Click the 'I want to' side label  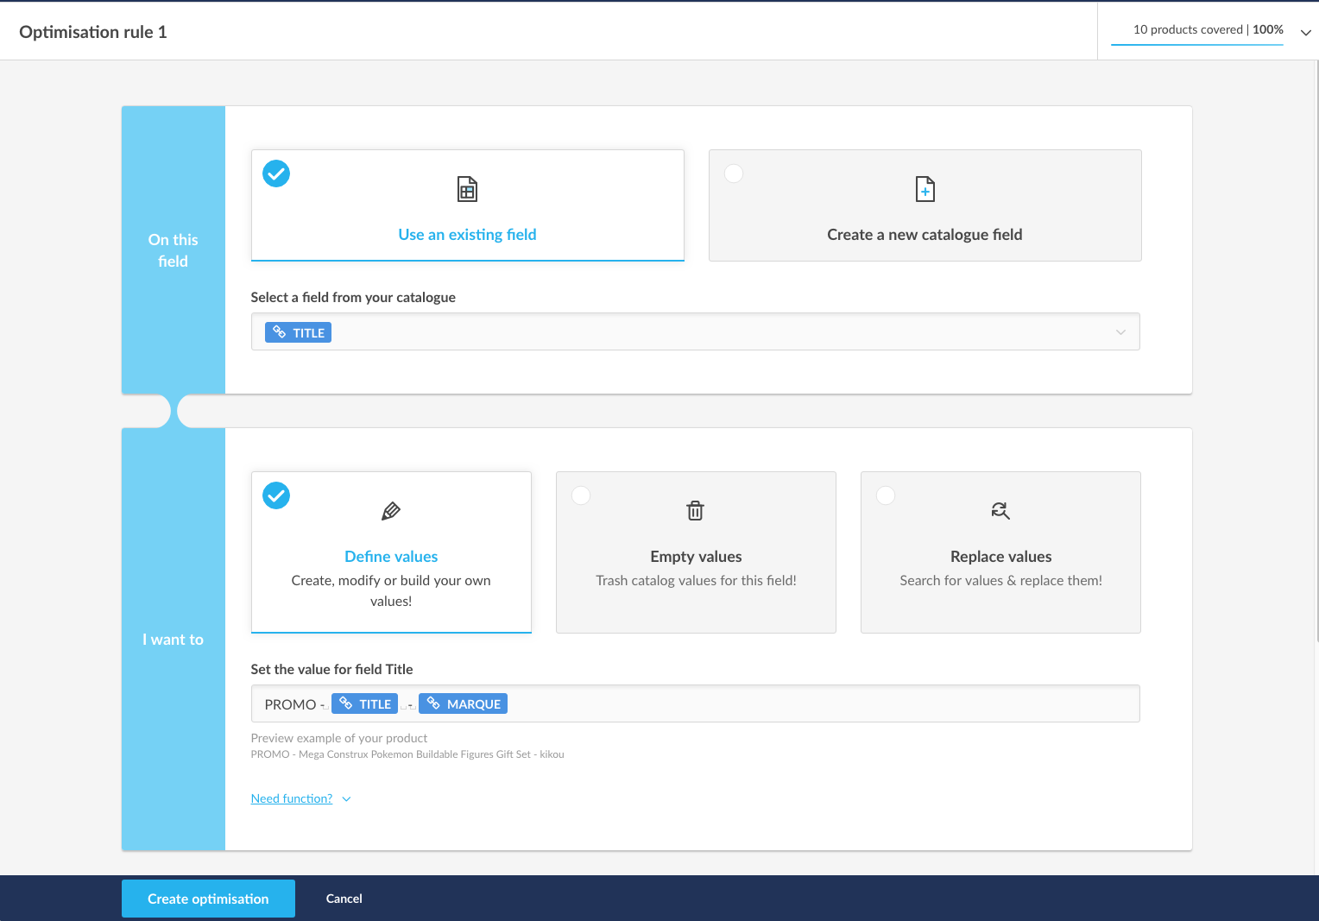pos(173,640)
